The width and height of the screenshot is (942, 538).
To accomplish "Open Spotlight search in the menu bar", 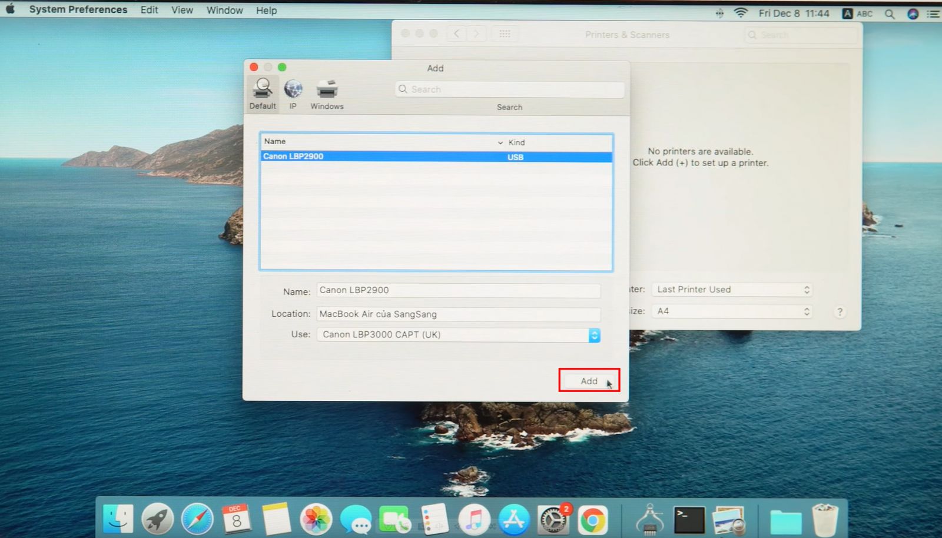I will click(x=890, y=14).
